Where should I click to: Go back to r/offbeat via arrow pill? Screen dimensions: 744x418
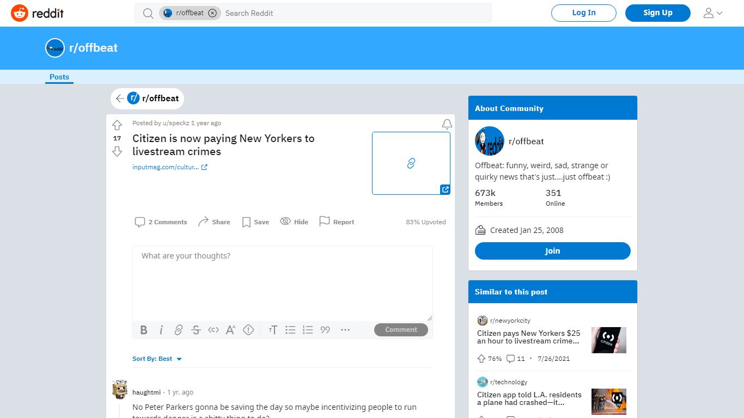pos(148,99)
